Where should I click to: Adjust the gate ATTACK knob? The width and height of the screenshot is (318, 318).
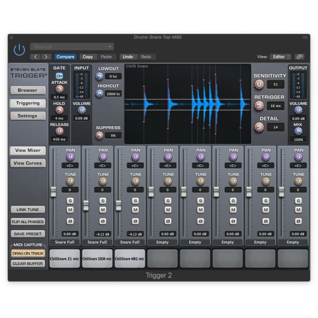(x=59, y=89)
